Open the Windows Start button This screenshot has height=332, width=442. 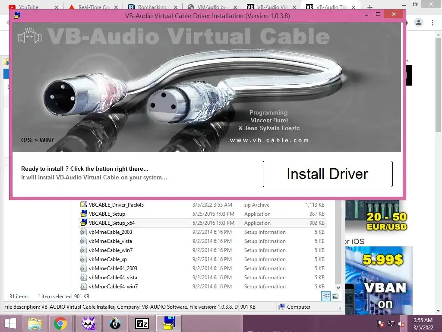(10, 323)
